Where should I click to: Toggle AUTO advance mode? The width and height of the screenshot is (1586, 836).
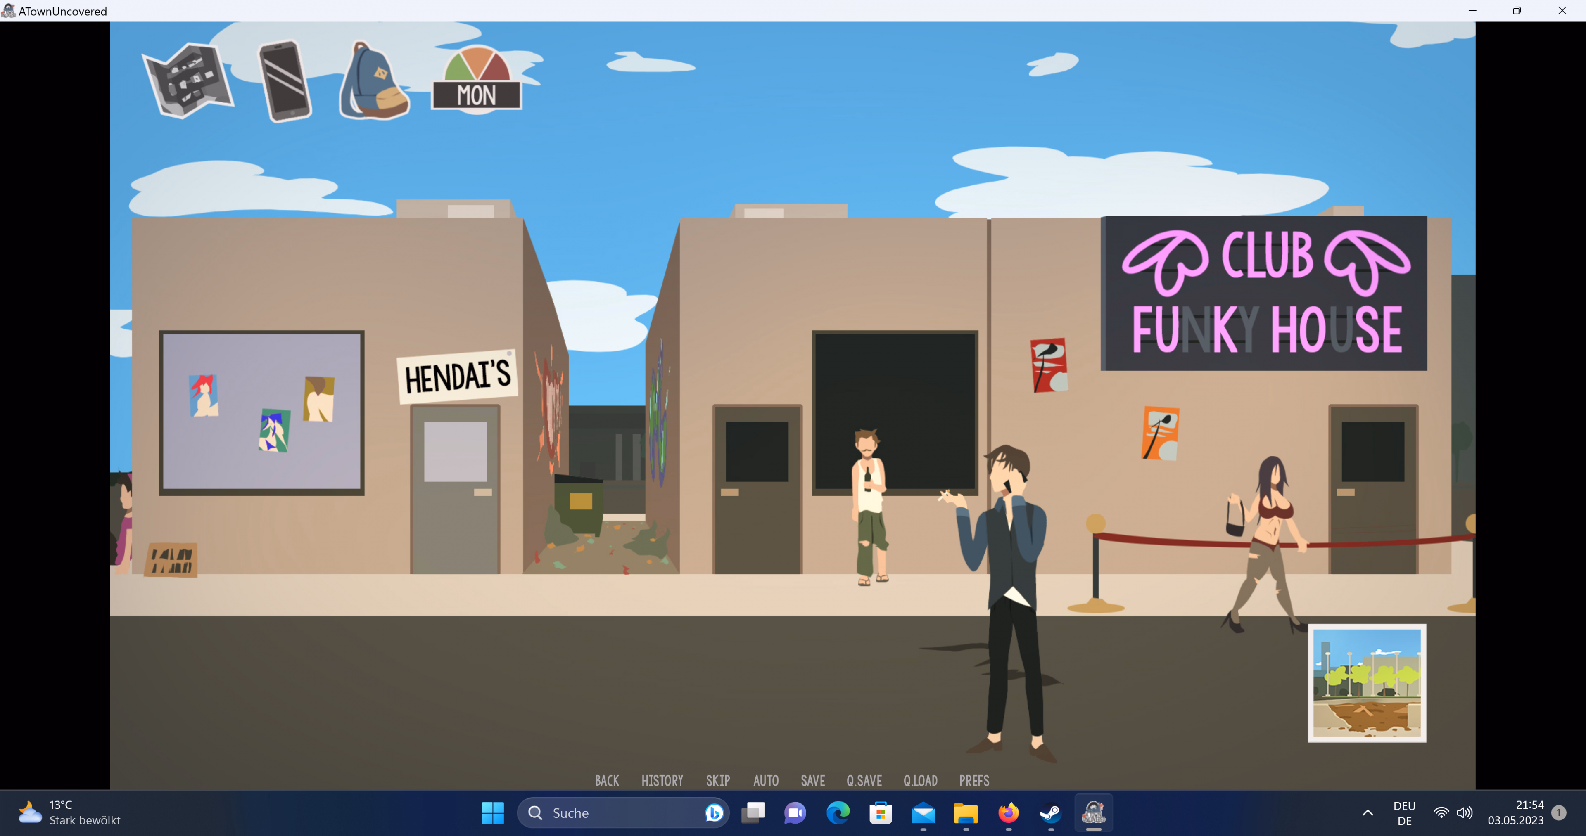click(x=766, y=781)
